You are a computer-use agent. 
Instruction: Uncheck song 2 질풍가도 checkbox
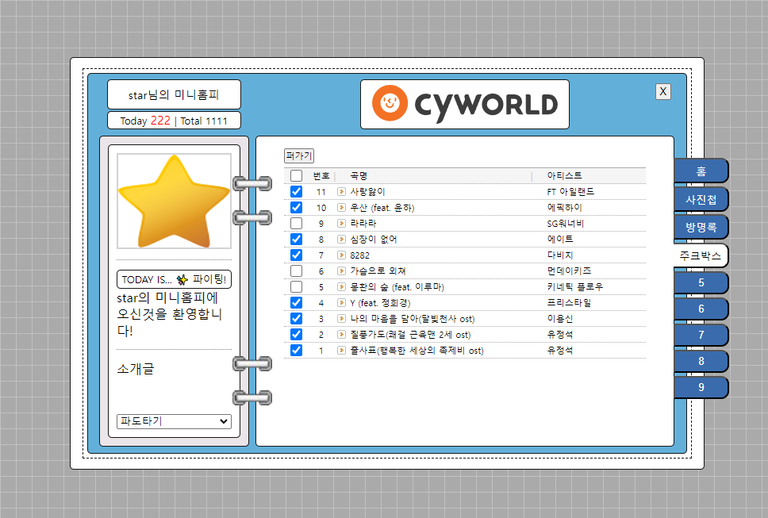(296, 335)
